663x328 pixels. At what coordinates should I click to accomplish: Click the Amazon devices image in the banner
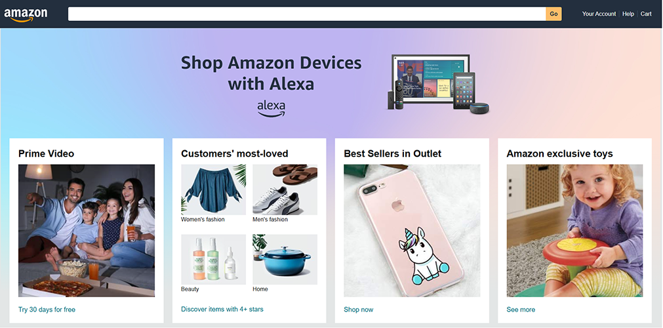pos(438,84)
